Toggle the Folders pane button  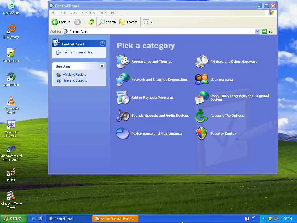[128, 22]
